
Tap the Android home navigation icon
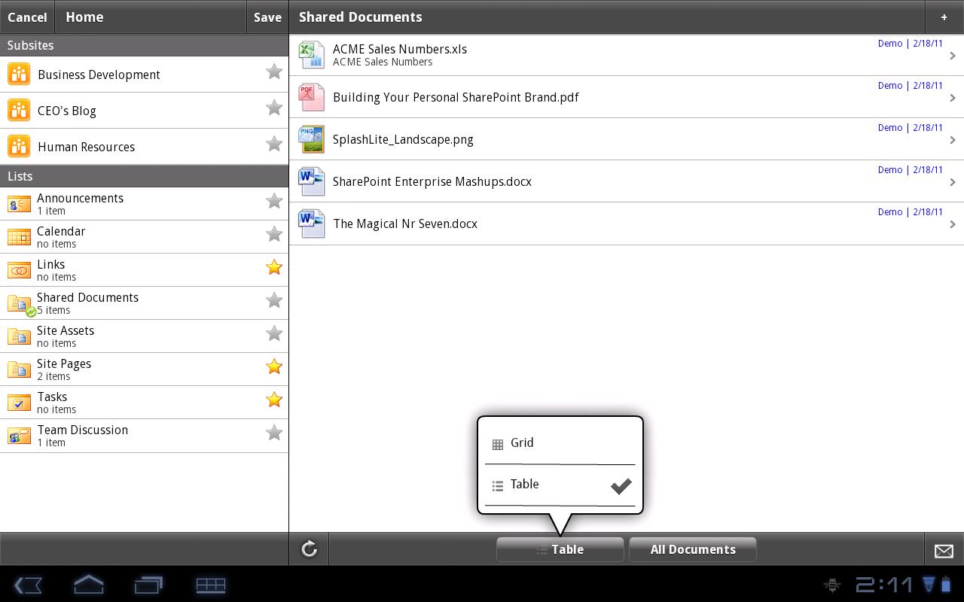[88, 584]
